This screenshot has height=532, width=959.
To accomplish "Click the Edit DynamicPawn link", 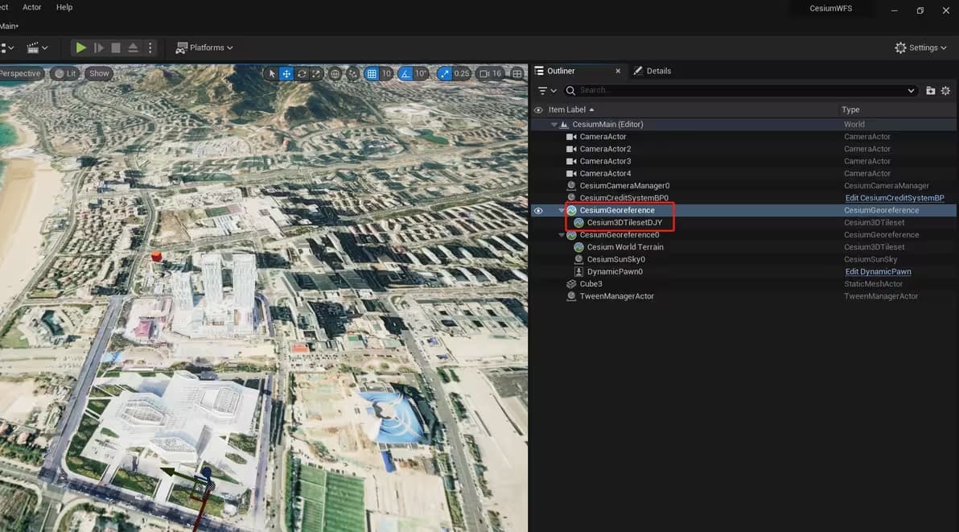I will [x=878, y=272].
